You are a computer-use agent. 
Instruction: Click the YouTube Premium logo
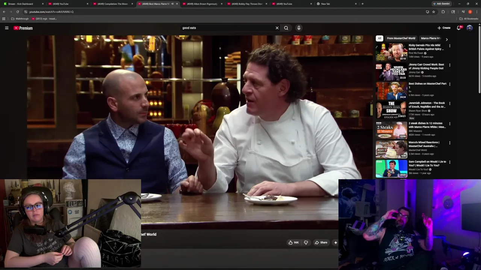tap(23, 28)
